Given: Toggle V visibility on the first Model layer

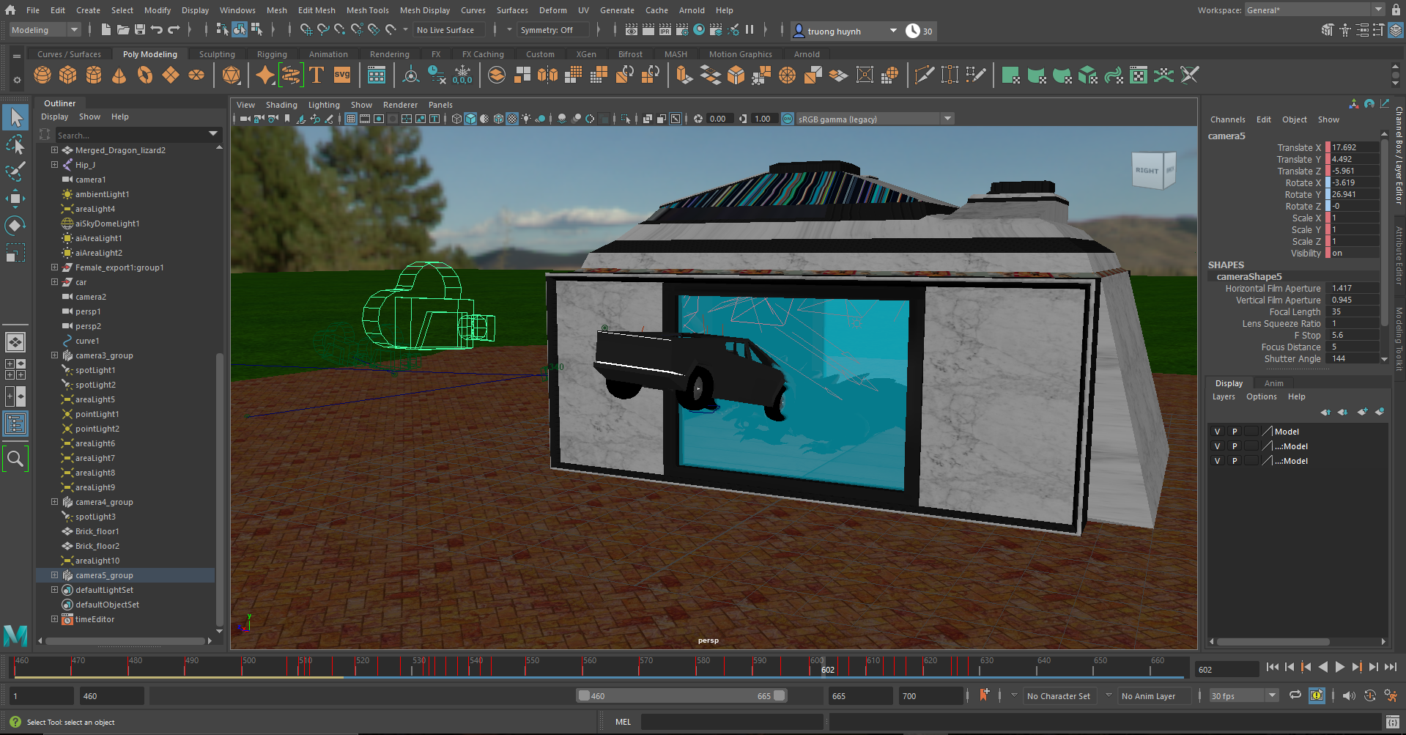Looking at the screenshot, I should coord(1217,431).
